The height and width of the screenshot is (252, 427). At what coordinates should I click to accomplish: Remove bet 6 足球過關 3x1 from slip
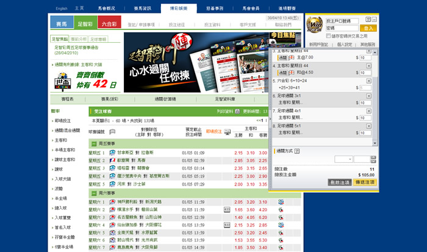click(x=368, y=96)
